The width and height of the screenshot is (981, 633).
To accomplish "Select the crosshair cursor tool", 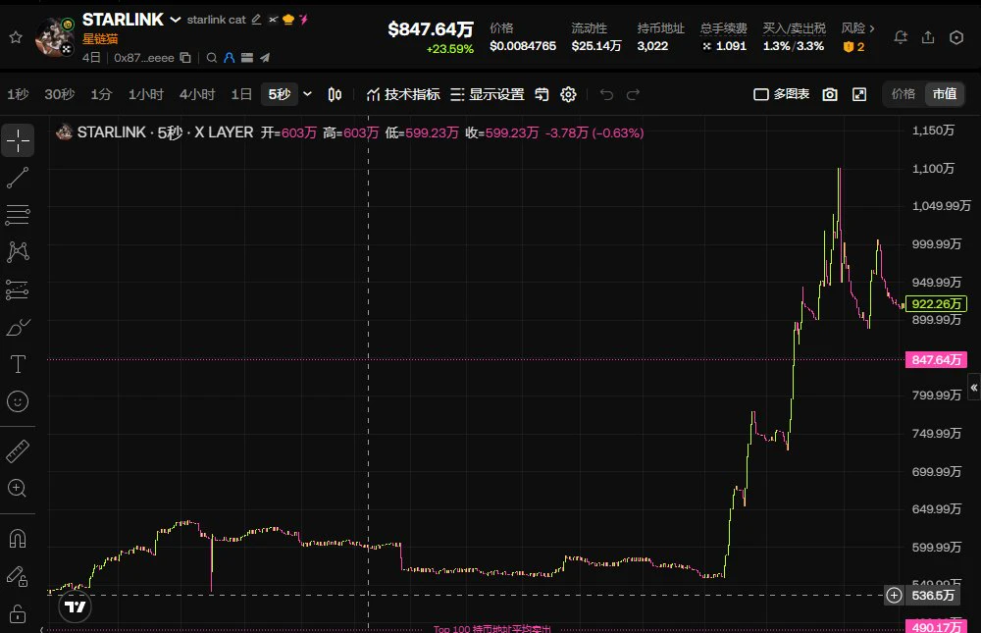I will (x=18, y=140).
